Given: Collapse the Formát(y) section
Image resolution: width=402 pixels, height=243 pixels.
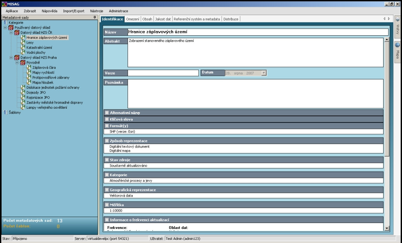Looking at the screenshot, I should click(x=107, y=126).
